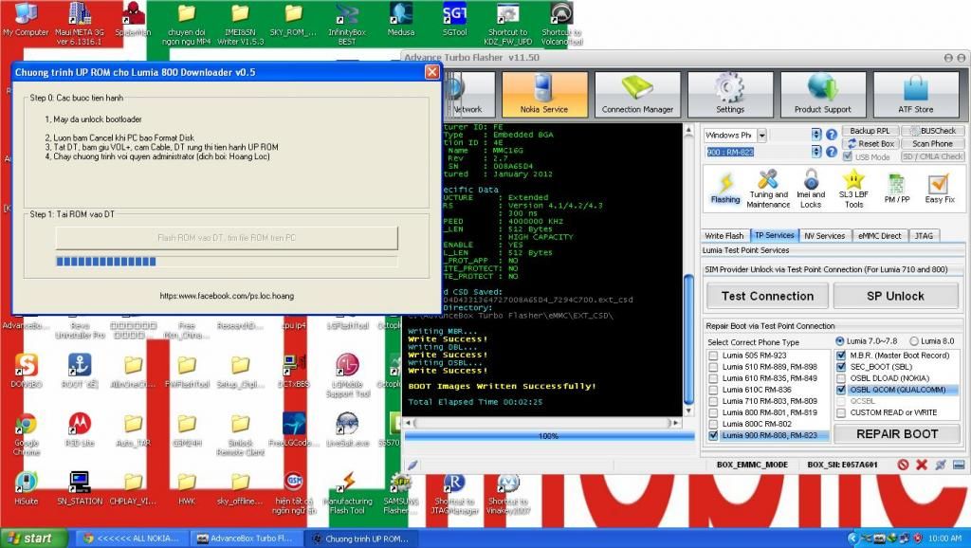
Task: Click the stepper next to platform field
Action: pyautogui.click(x=816, y=135)
